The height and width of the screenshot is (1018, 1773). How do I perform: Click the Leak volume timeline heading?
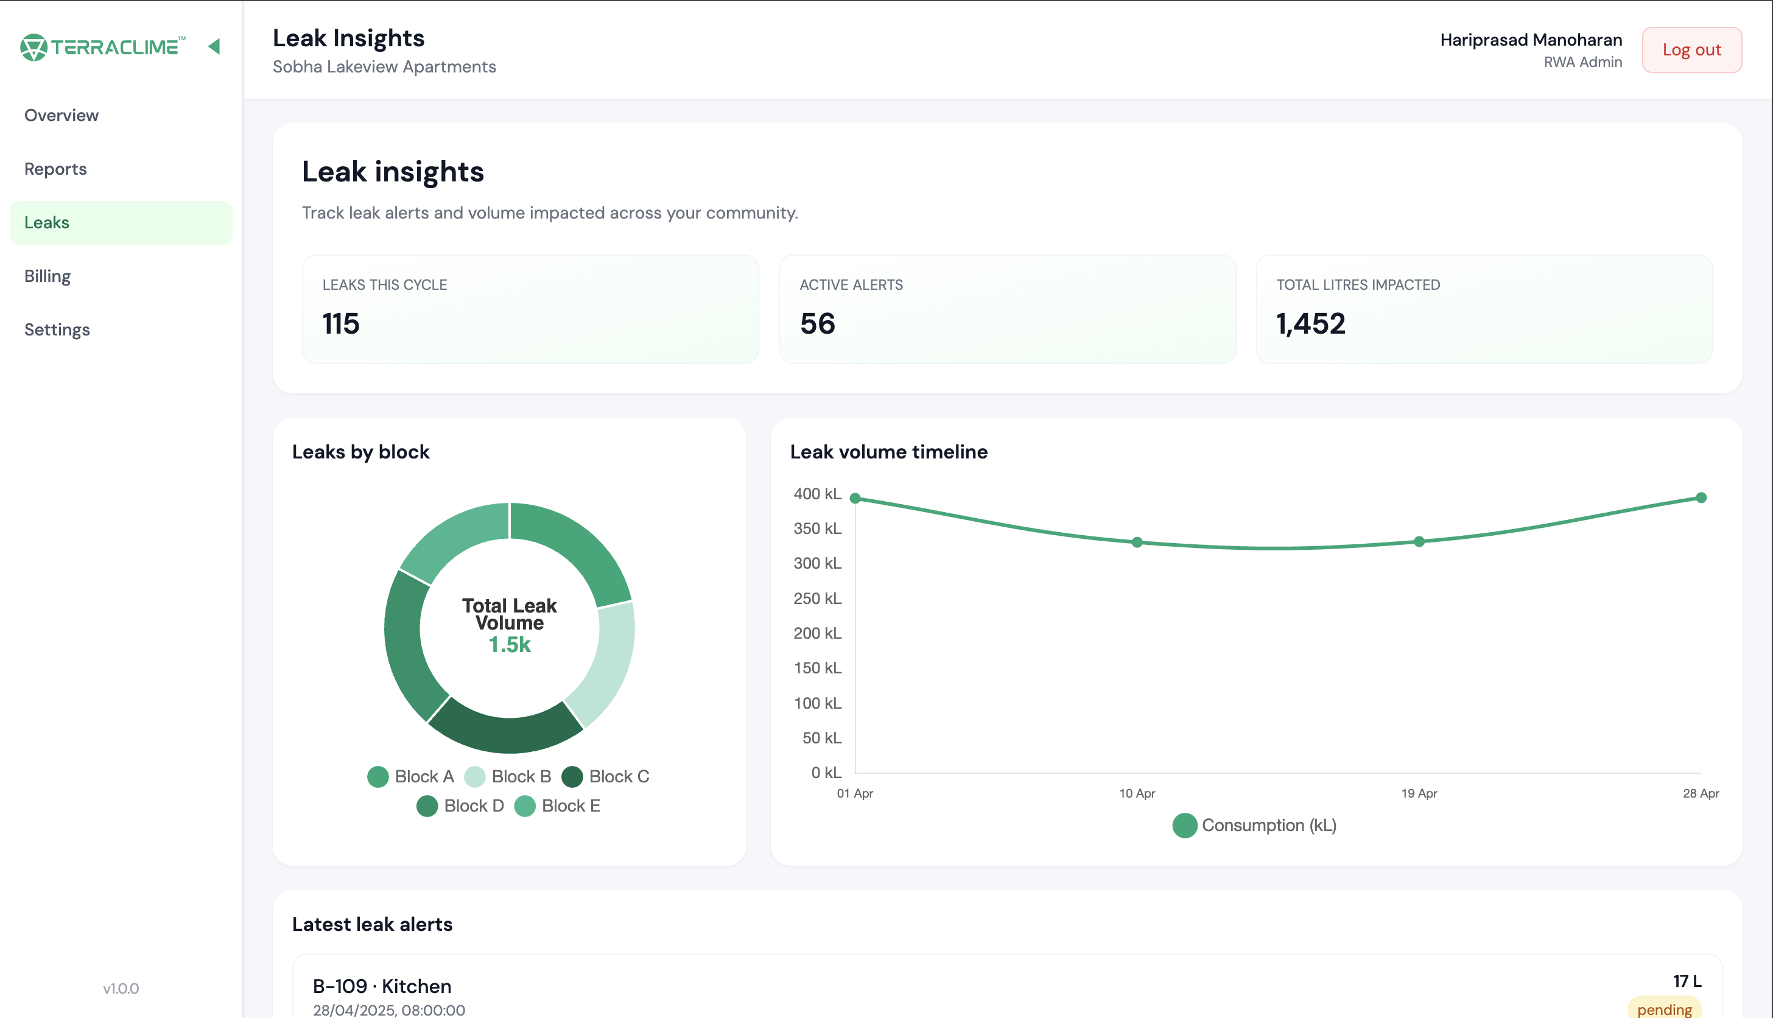(888, 452)
